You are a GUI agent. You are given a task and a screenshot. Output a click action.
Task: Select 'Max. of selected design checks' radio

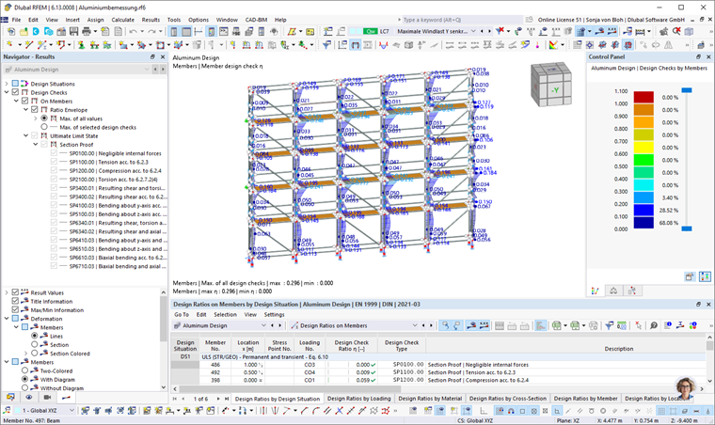click(43, 126)
